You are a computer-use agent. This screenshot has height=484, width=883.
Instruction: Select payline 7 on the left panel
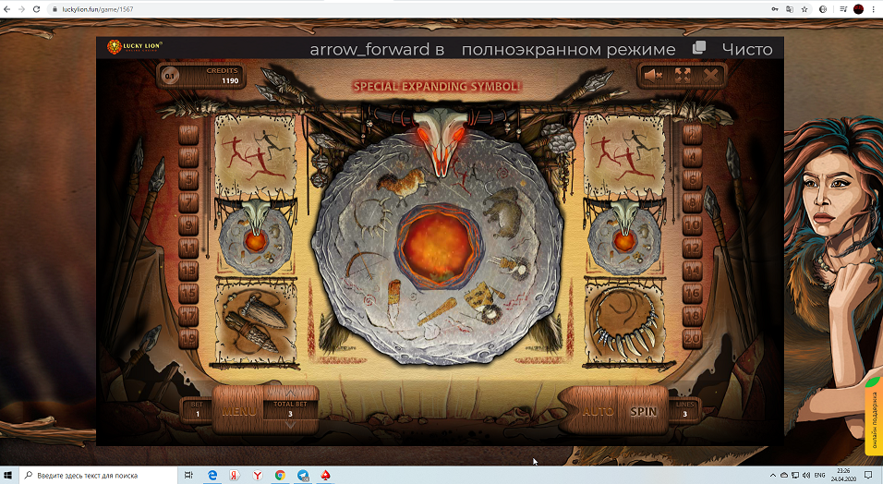(x=188, y=202)
